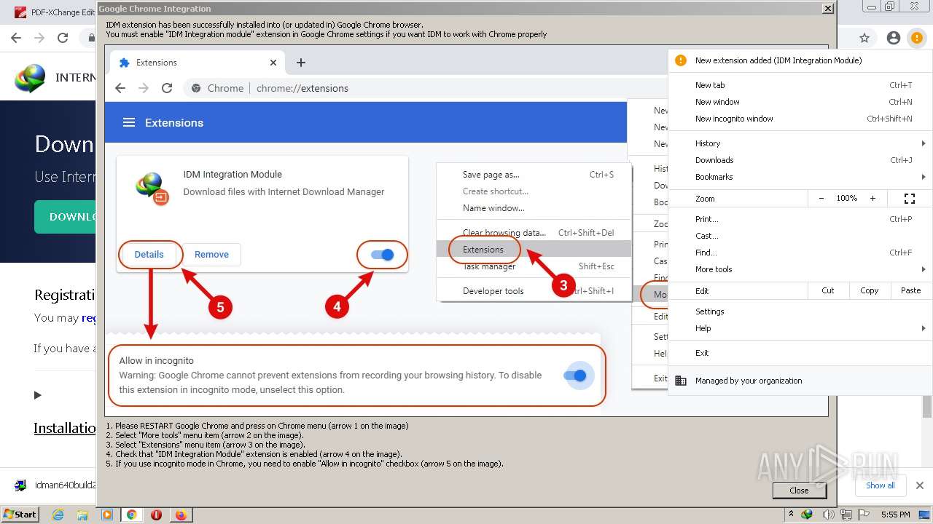933x524 pixels.
Task: Choose New window from the Chrome menu
Action: 800,102
